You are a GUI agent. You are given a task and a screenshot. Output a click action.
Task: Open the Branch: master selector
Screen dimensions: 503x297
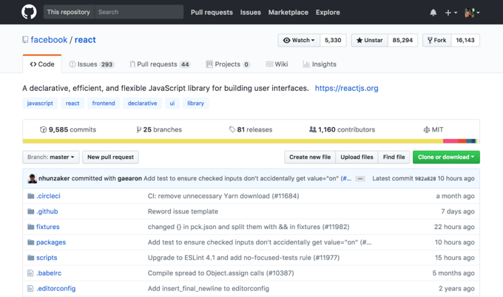(51, 157)
